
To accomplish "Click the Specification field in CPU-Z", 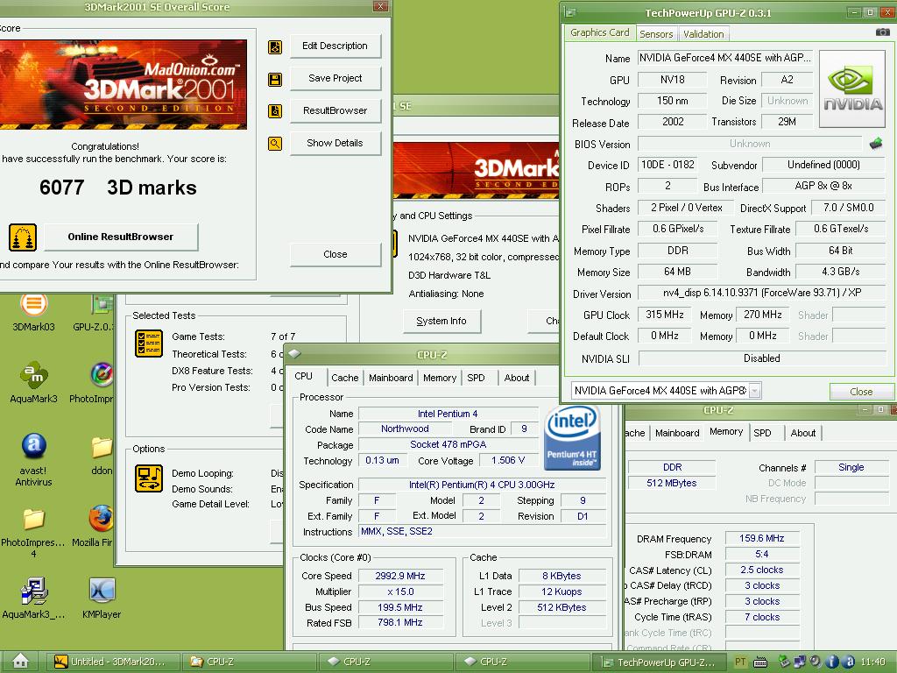I will click(x=482, y=485).
